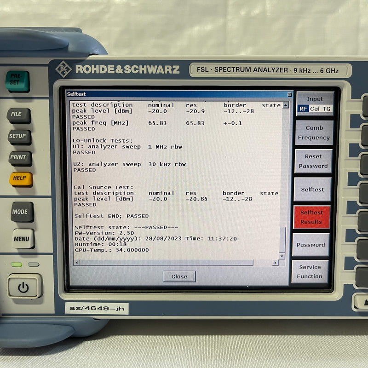This screenshot has height=368, width=368.
Task: Click 'U2: analyzer sweep 30 kHz rbw' line
Action: click(130, 164)
